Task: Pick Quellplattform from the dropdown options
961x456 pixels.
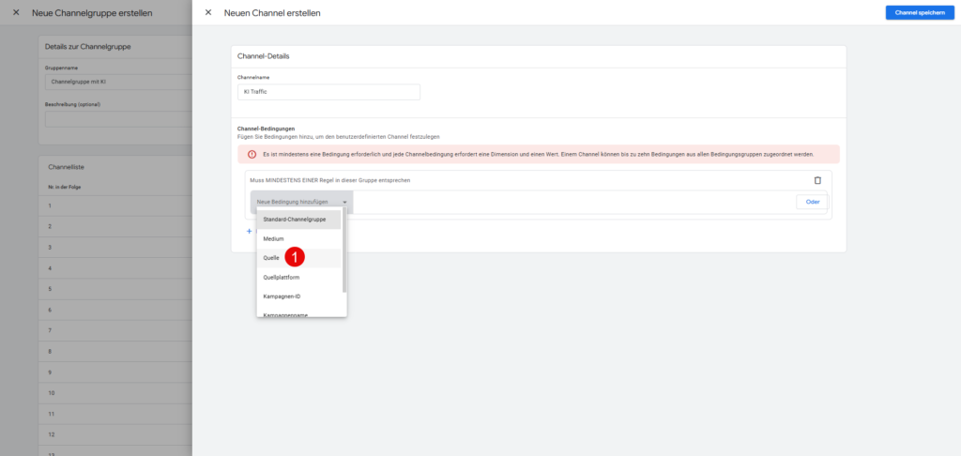Action: pyautogui.click(x=282, y=278)
